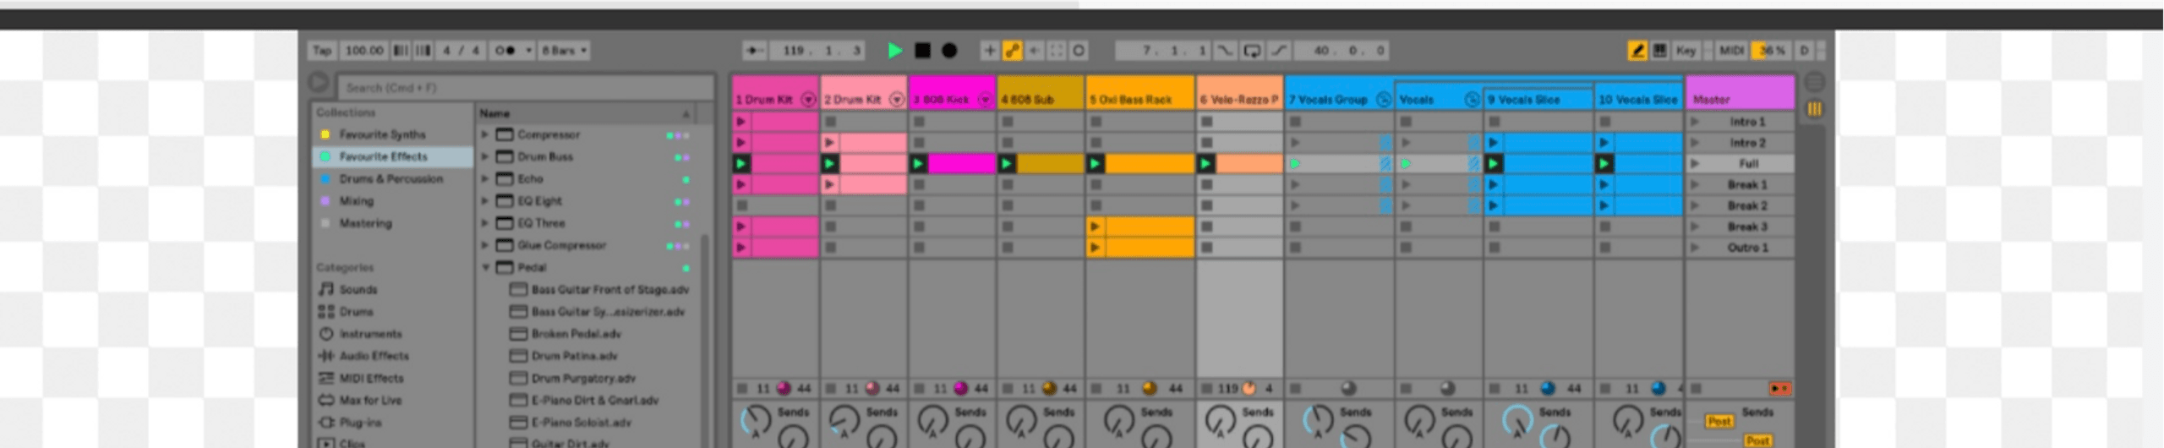Expand the Glue Compressor folder
The height and width of the screenshot is (448, 2164).
pyautogui.click(x=485, y=245)
